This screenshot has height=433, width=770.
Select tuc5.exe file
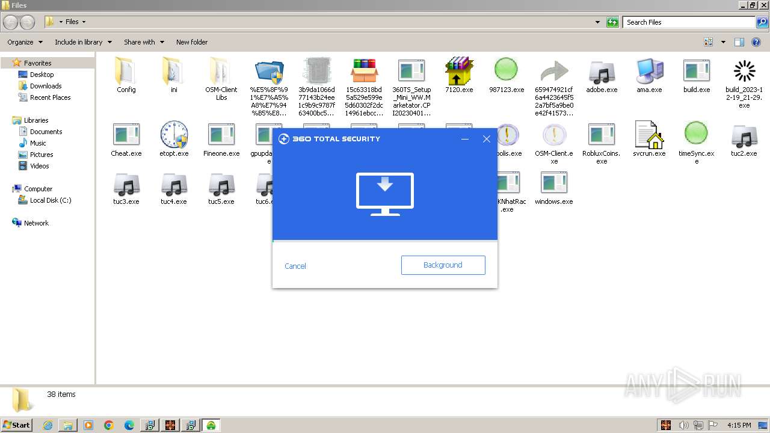pos(221,188)
